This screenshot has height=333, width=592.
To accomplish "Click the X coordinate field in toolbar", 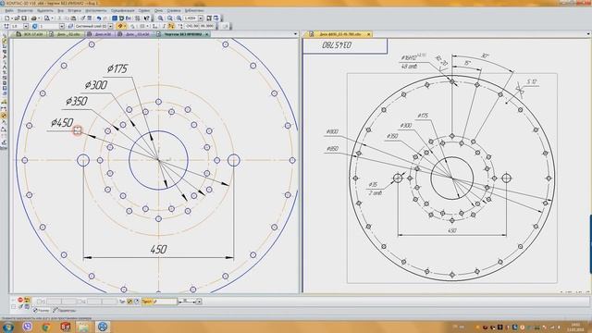I will (192, 27).
